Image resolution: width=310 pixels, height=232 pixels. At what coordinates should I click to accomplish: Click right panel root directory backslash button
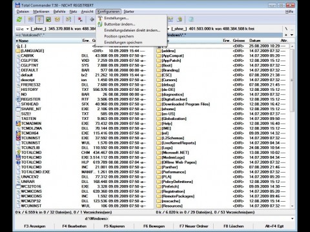pyautogui.click(x=286, y=29)
